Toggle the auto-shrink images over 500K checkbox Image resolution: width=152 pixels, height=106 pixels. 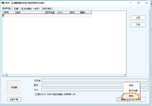coord(36,94)
